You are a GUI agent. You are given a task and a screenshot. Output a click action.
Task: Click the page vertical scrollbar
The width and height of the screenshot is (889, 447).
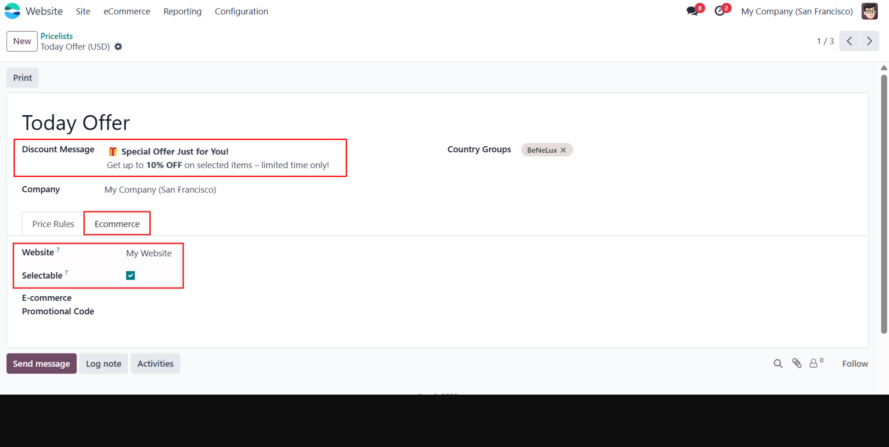pos(883,203)
